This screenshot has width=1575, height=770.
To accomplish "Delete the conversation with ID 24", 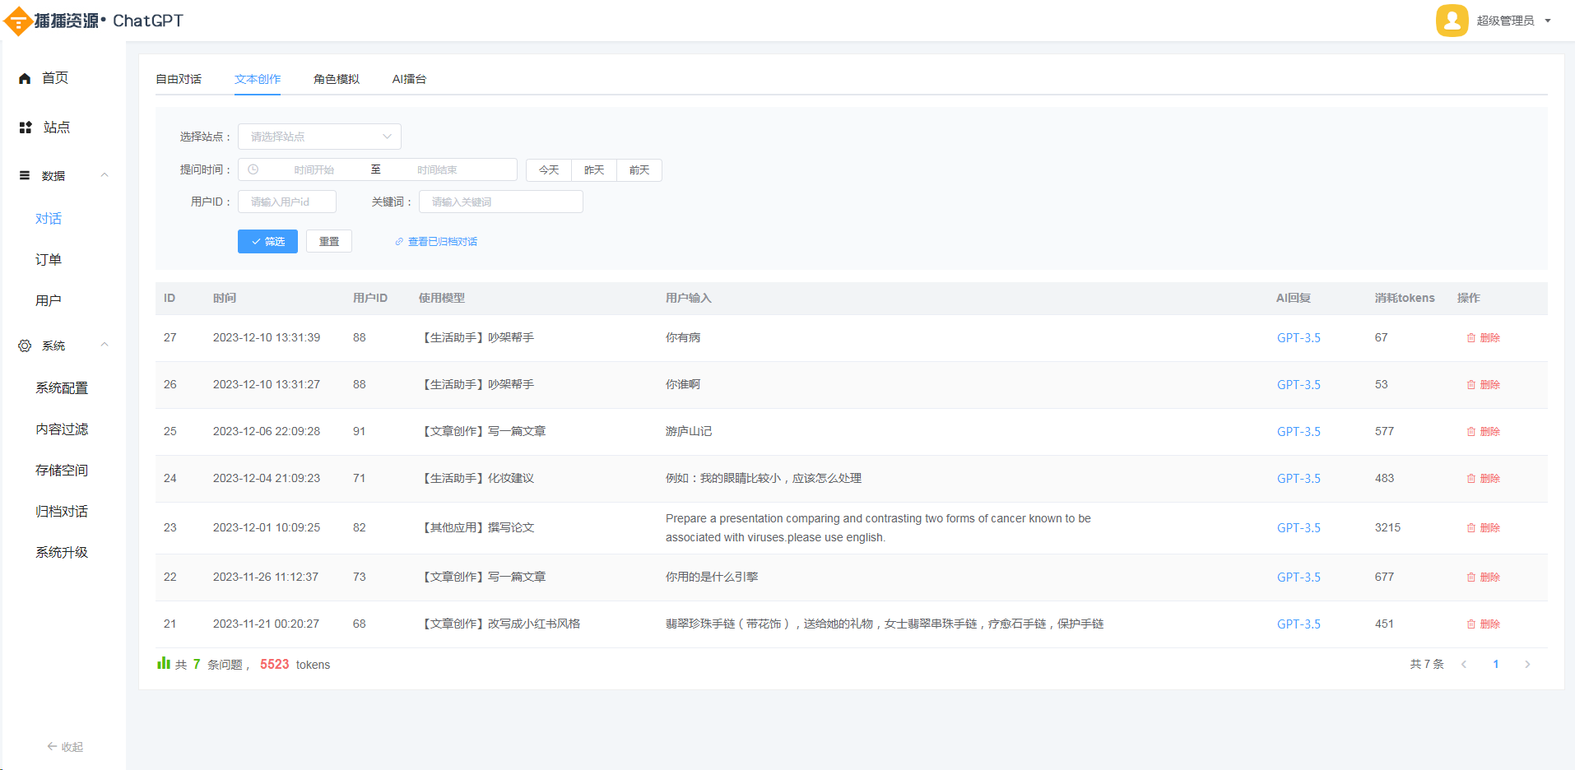I will pos(1483,479).
